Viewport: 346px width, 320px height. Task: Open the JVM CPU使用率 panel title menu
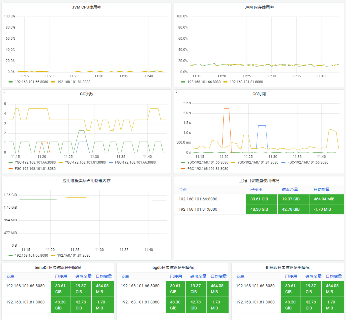(x=87, y=7)
